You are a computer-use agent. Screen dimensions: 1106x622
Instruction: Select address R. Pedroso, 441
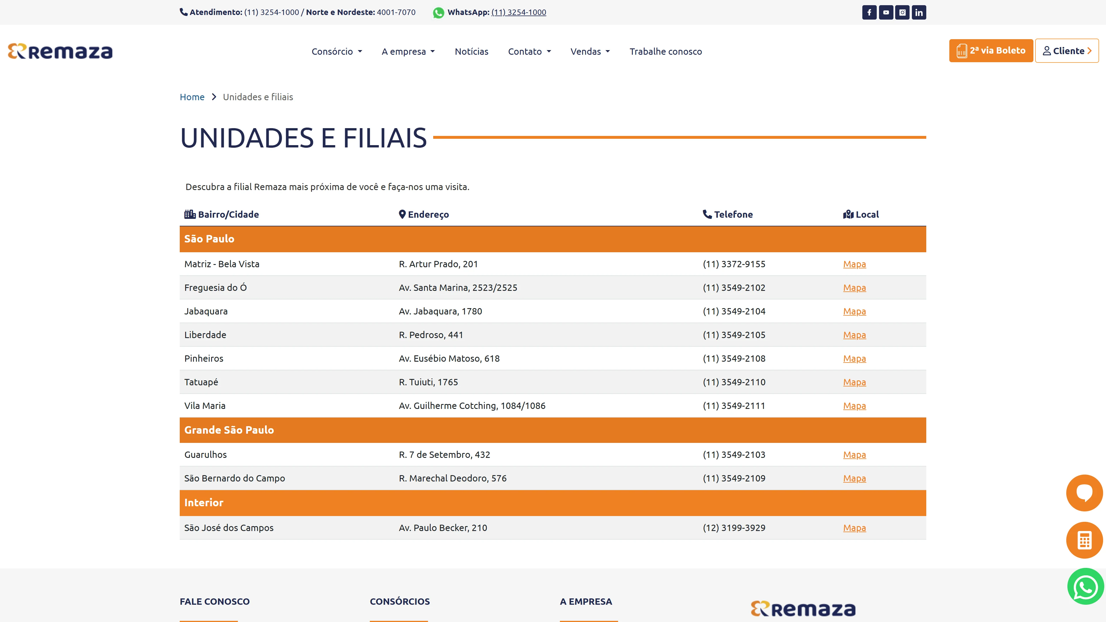coord(431,335)
